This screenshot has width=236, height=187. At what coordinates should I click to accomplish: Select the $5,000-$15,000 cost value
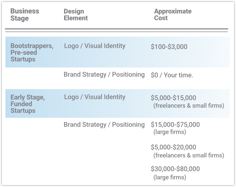pyautogui.click(x=173, y=98)
